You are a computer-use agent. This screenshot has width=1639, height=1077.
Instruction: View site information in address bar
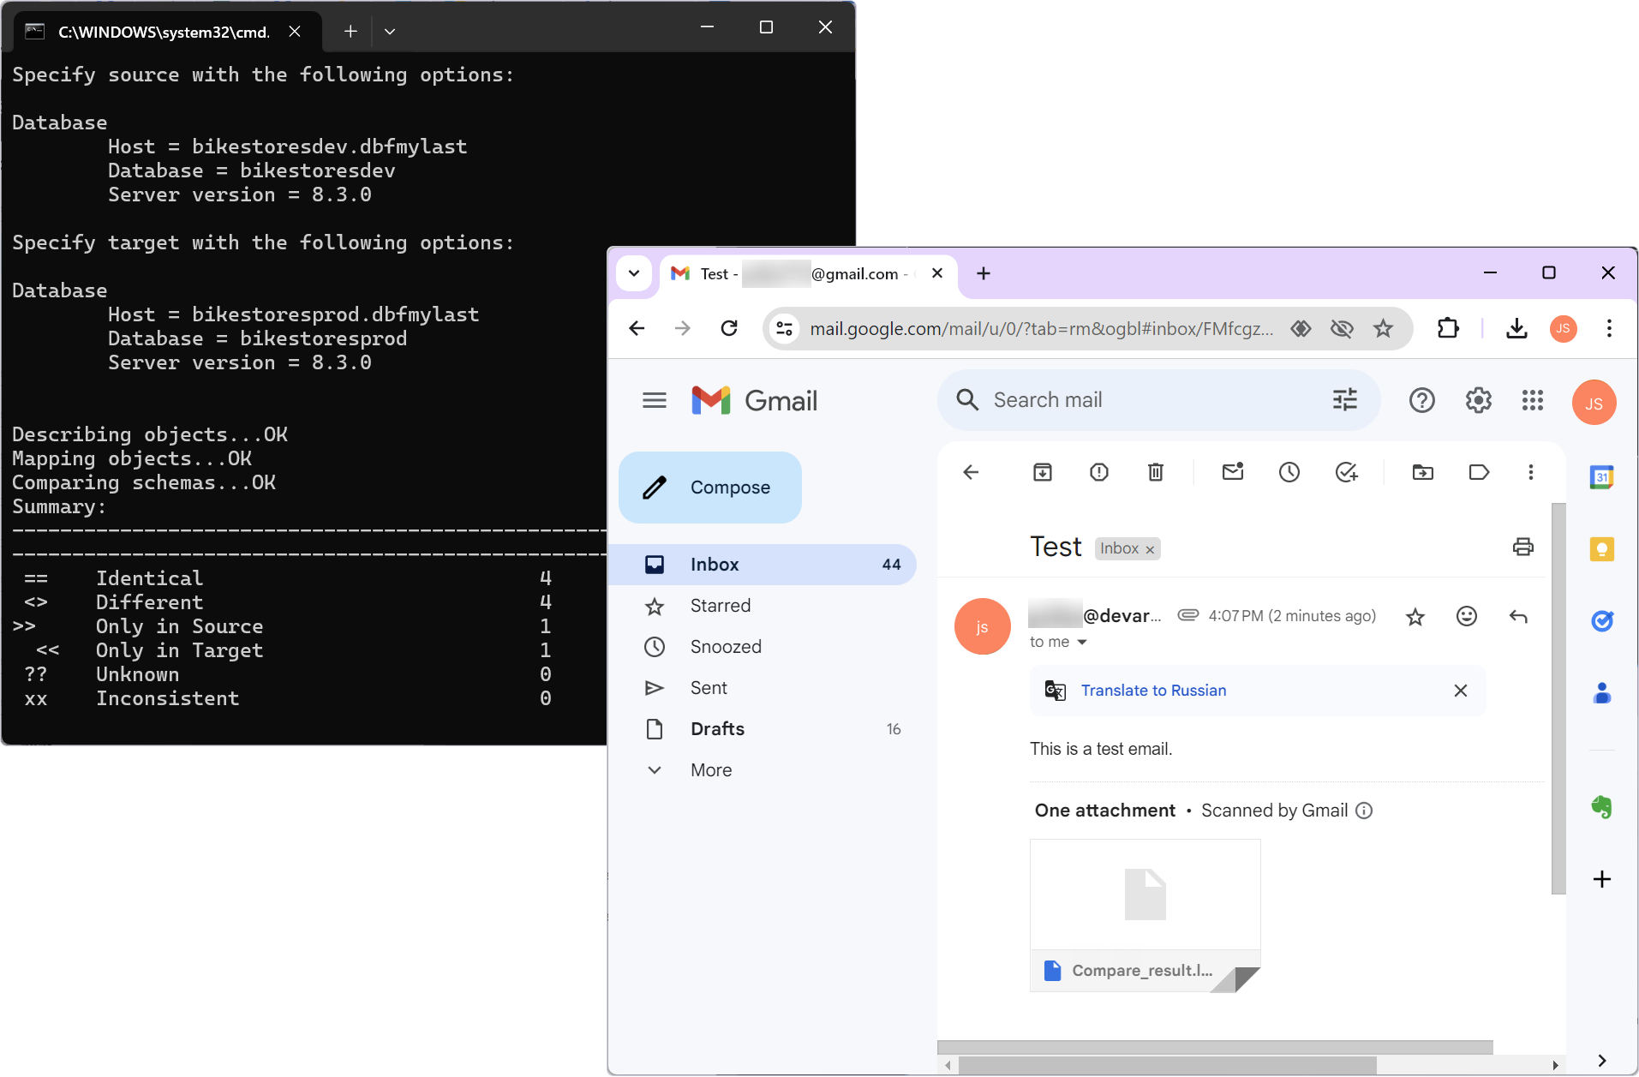[784, 328]
